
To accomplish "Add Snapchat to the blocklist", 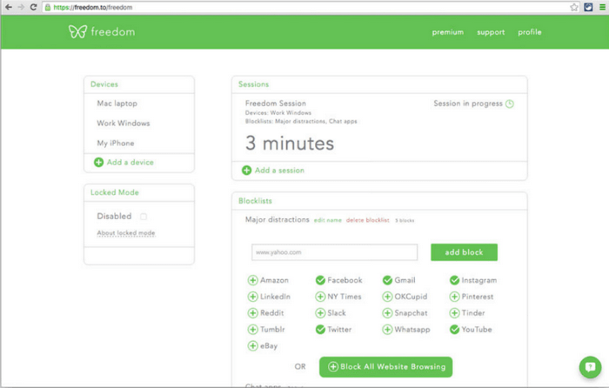I will point(387,313).
